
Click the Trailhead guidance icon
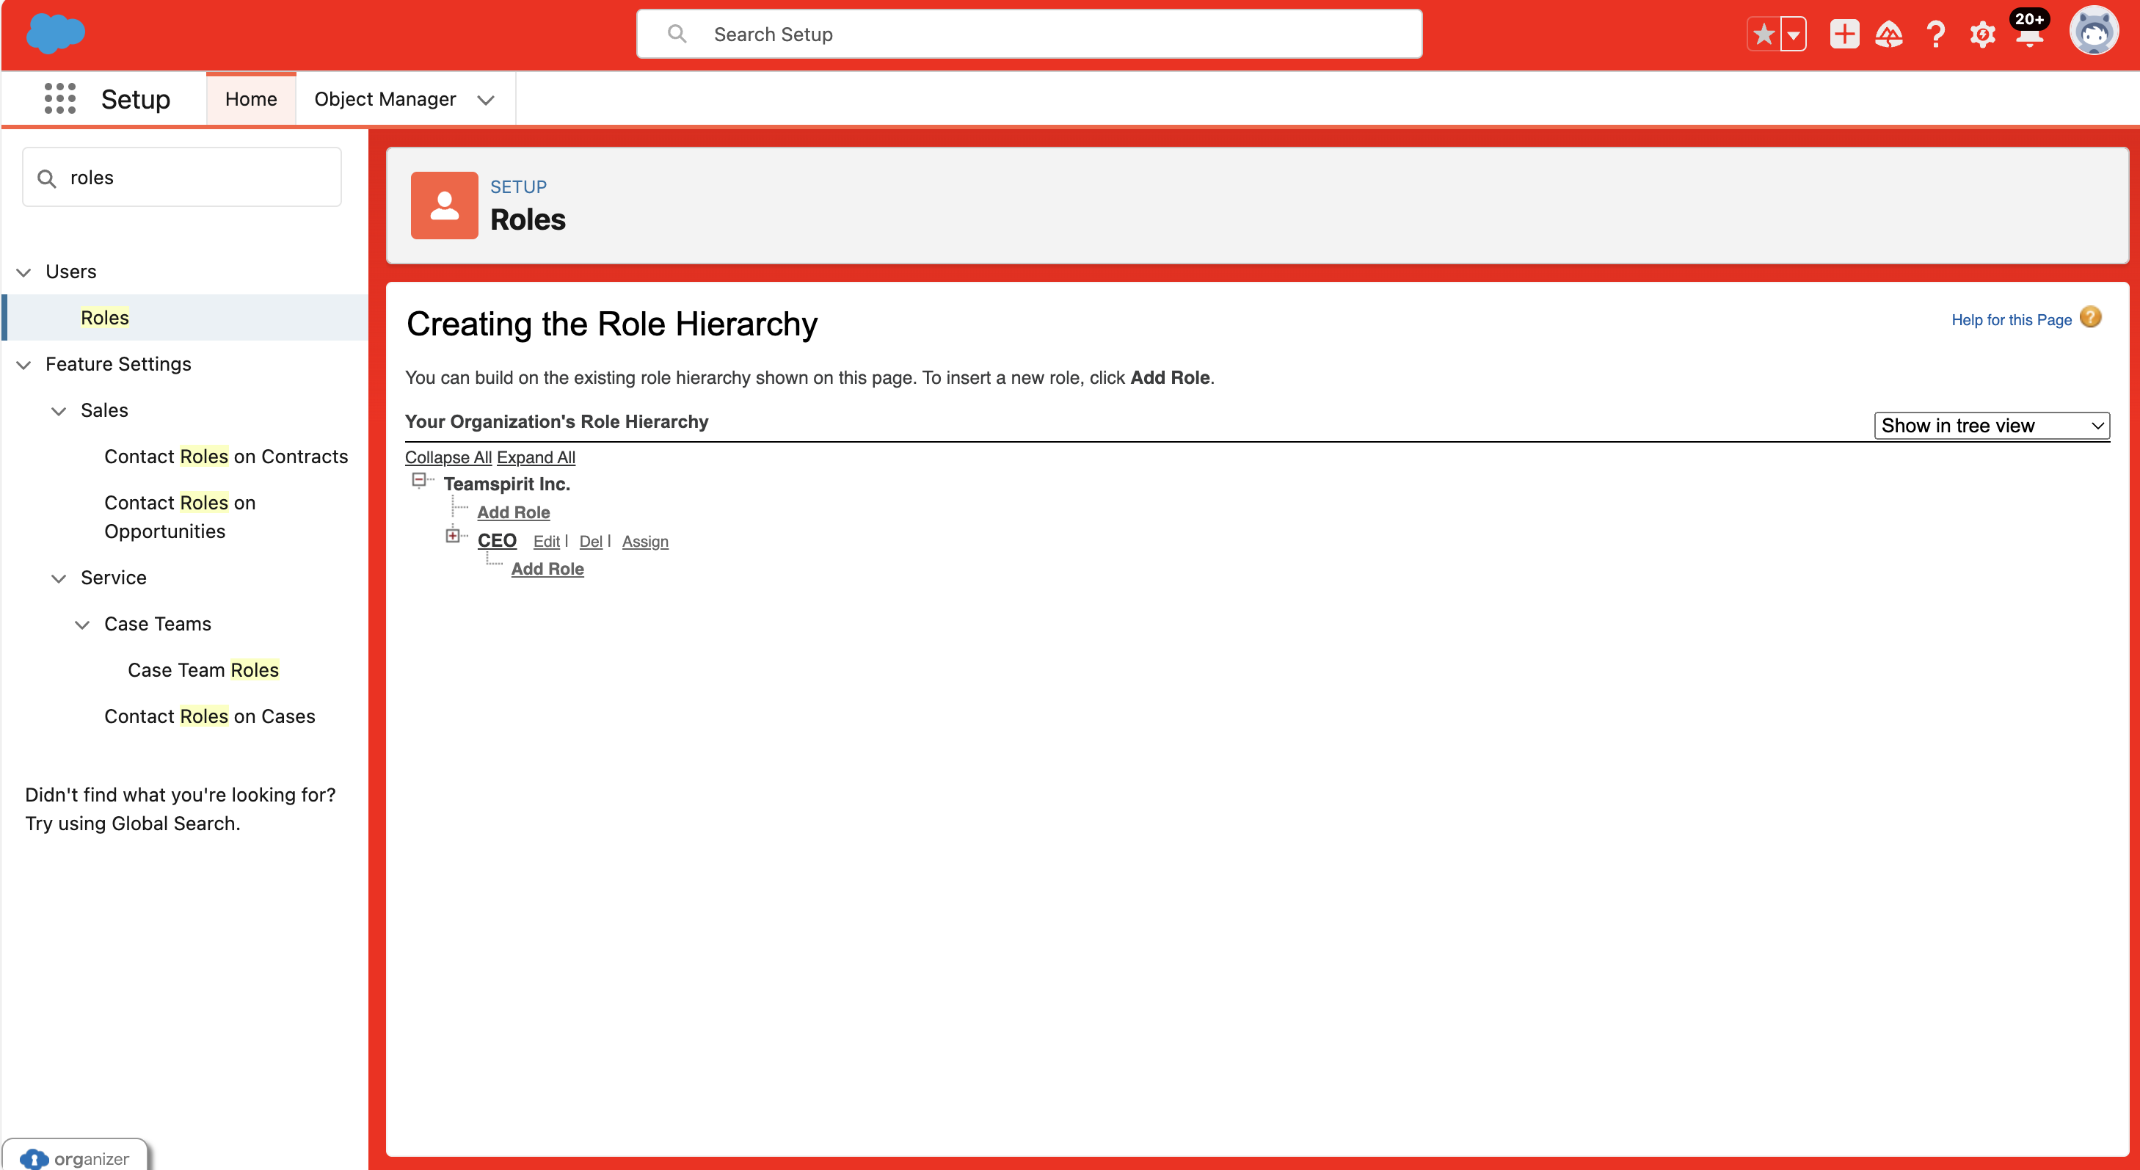pyautogui.click(x=1889, y=35)
